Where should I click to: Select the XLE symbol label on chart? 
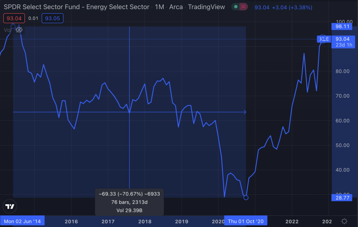click(x=324, y=39)
